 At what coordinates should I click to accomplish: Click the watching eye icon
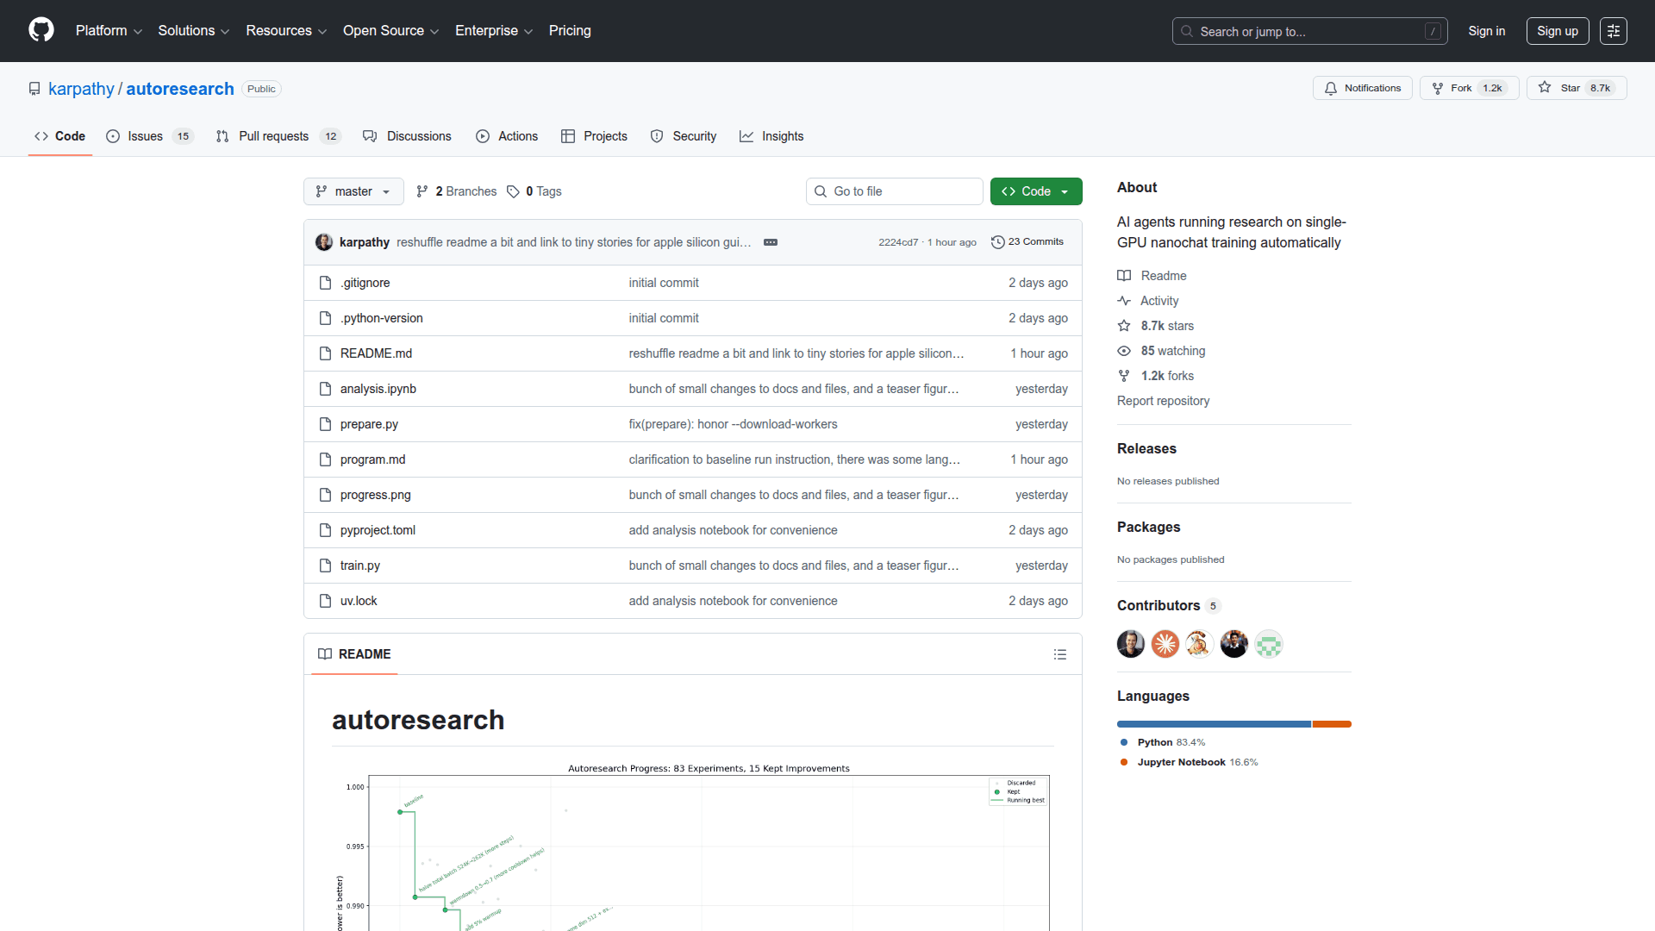coord(1124,351)
